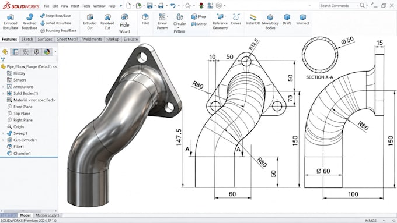The image size is (397, 223).
Task: Open the Draft tool
Action: pyautogui.click(x=287, y=19)
